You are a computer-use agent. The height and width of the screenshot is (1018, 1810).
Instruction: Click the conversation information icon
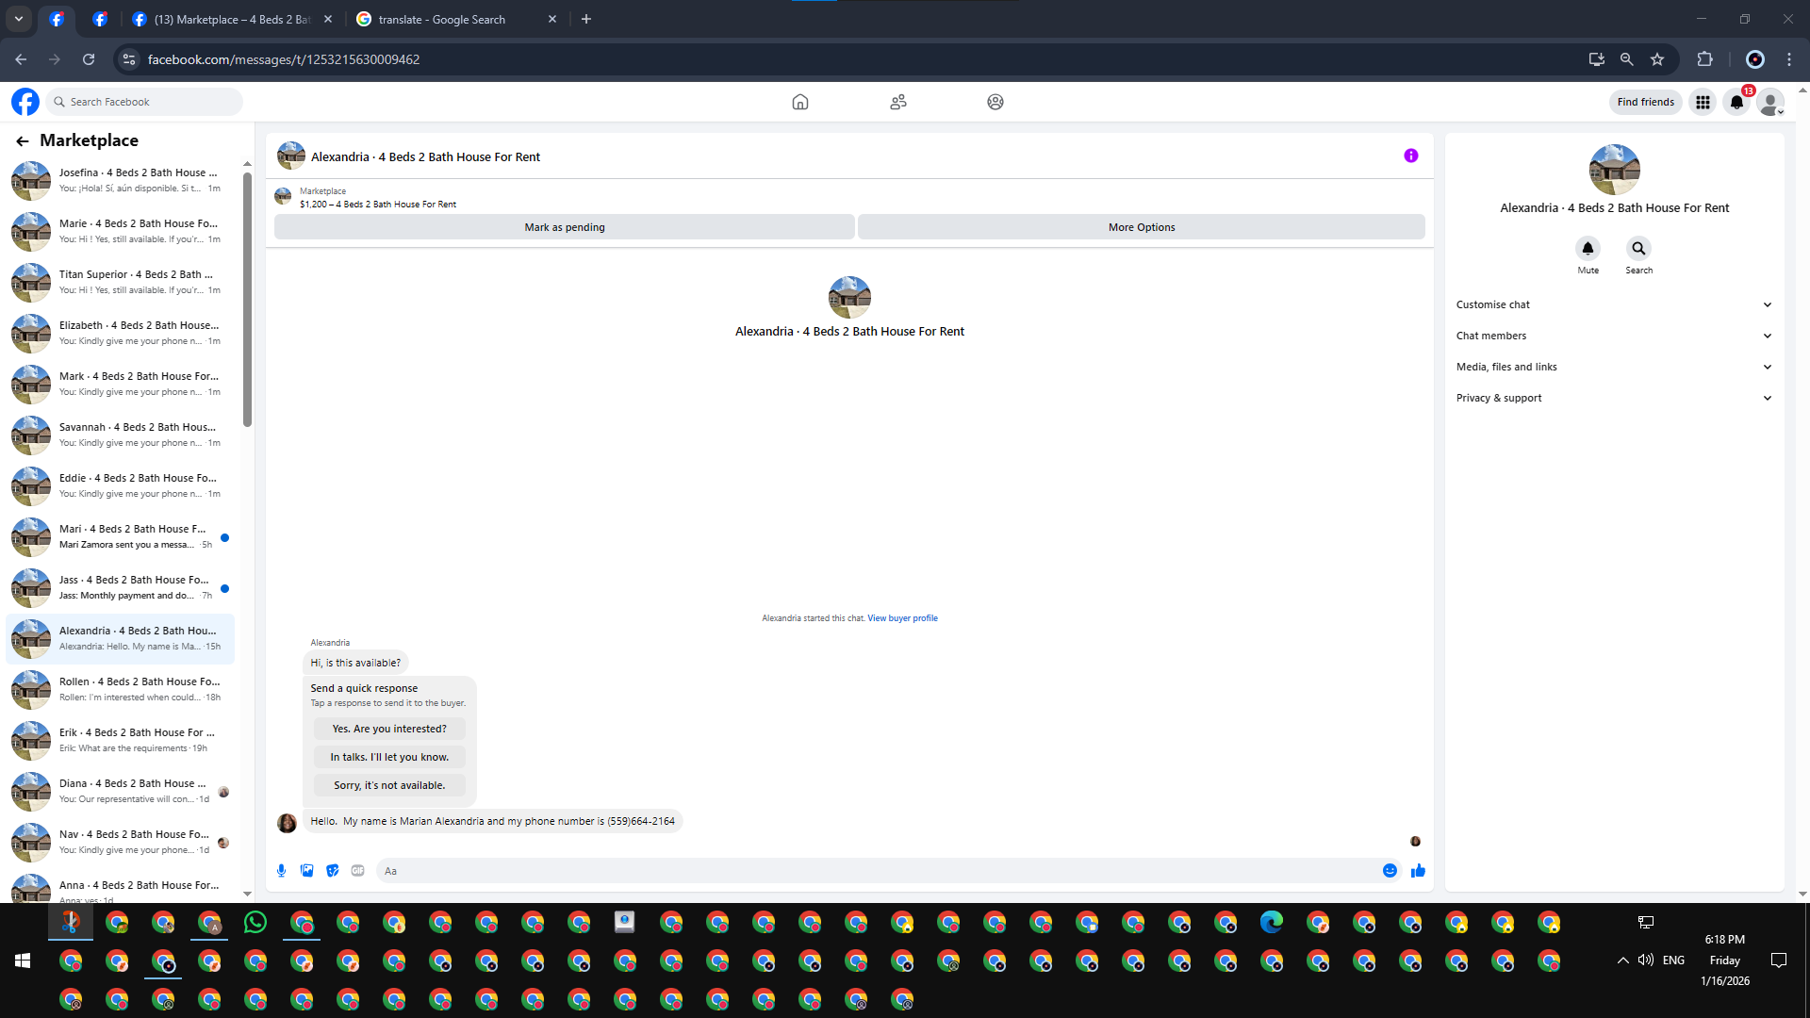click(1410, 156)
